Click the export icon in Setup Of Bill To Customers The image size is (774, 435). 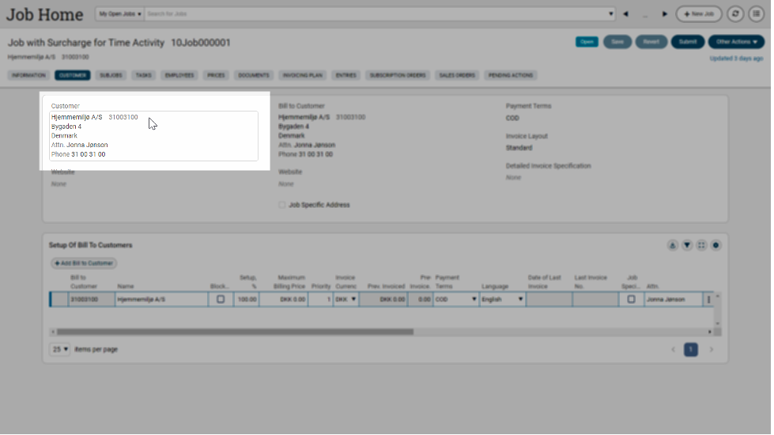pos(672,245)
